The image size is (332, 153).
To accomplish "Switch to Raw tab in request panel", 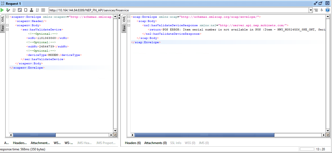I will point(2,28).
